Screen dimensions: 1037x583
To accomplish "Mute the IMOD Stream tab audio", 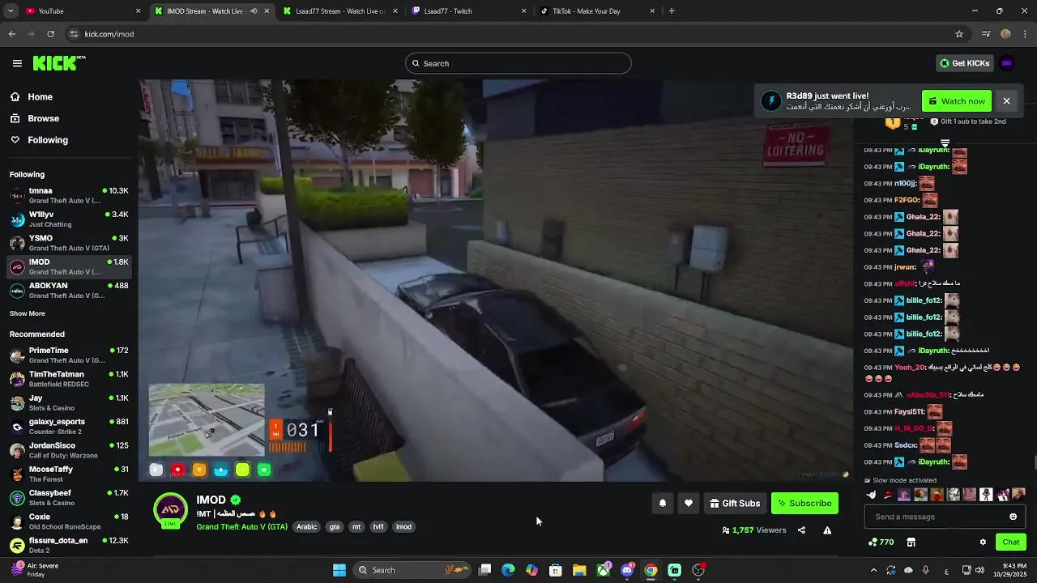I will (254, 11).
